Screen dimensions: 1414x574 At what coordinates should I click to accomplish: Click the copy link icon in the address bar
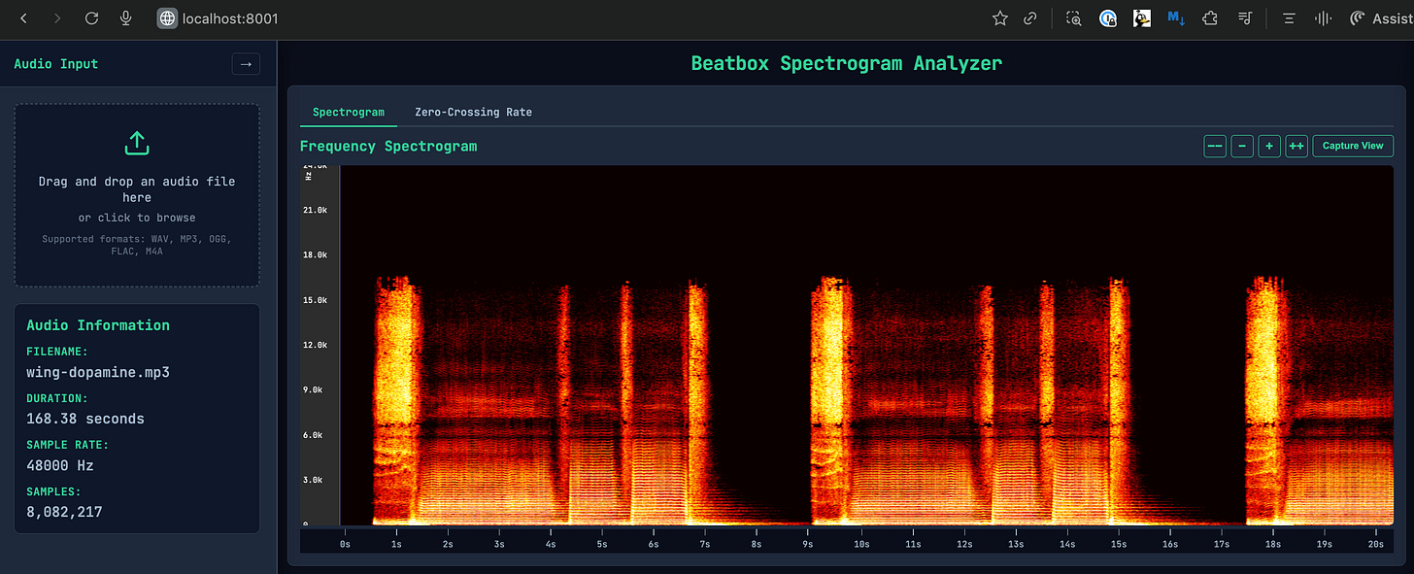point(1030,18)
